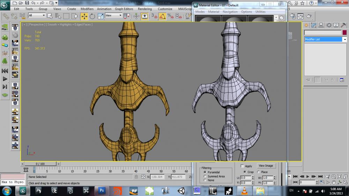Activate the Select and Rotate tool

[x=92, y=16]
